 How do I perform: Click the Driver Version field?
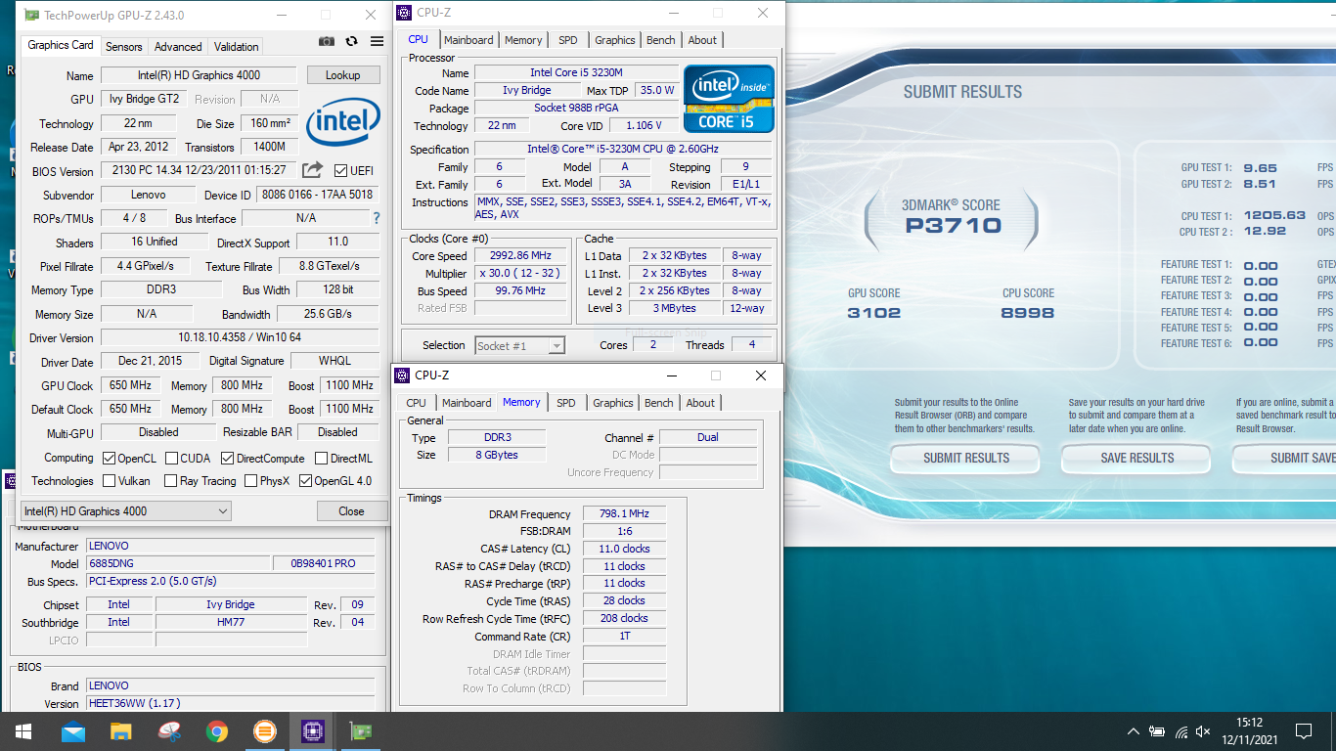(x=240, y=338)
